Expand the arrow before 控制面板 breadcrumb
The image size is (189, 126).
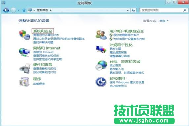tap(34, 10)
